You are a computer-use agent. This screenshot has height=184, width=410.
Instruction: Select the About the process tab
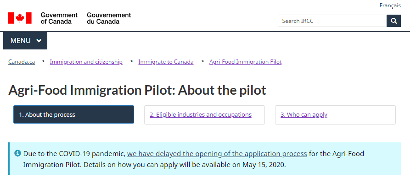click(x=74, y=115)
